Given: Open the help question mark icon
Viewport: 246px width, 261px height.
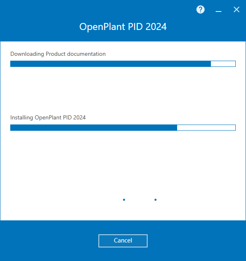Looking at the screenshot, I should point(200,10).
